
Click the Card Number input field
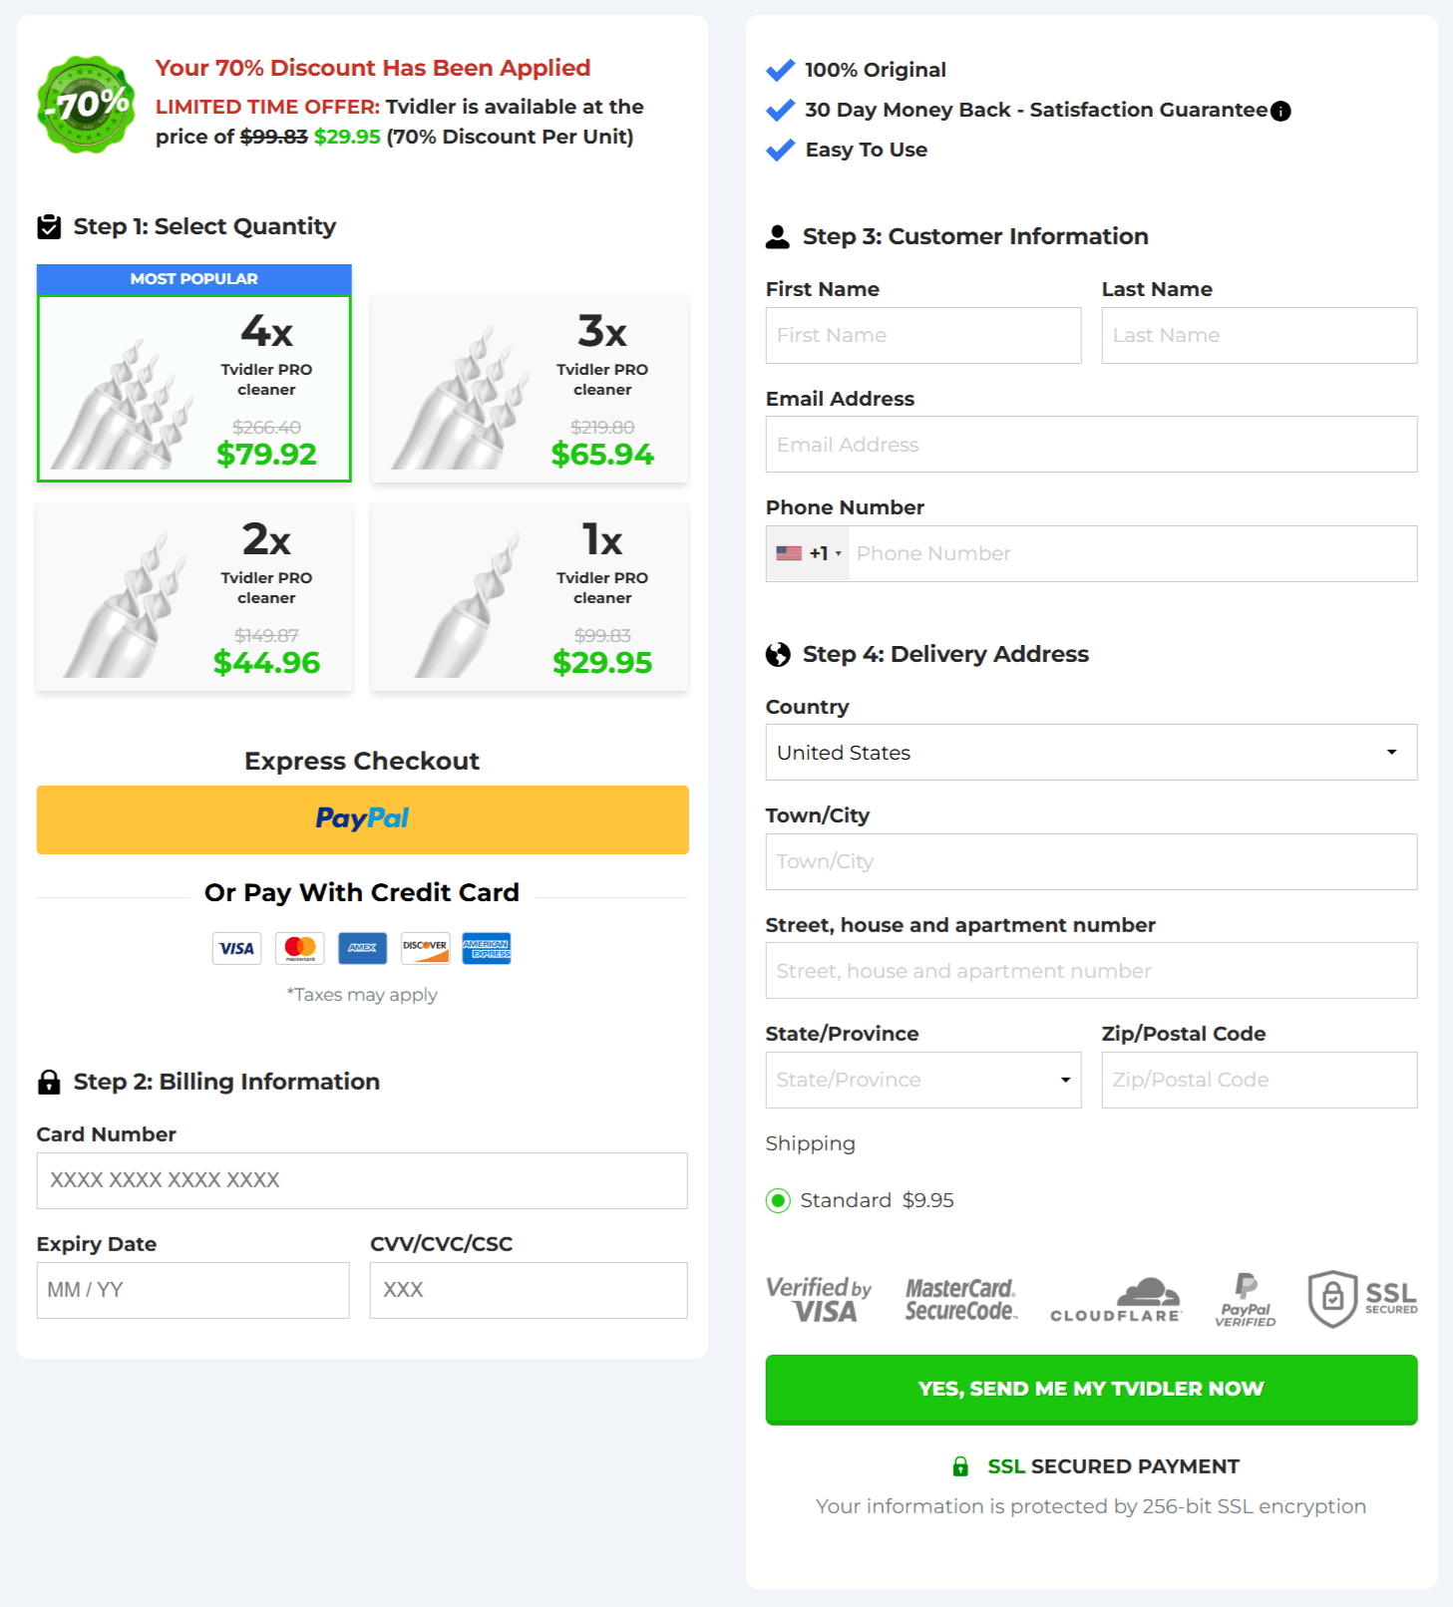click(361, 1180)
